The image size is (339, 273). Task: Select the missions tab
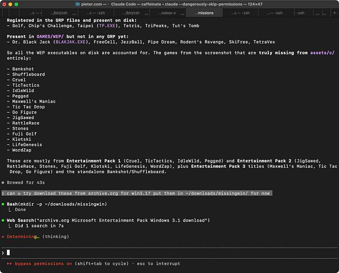pos(204,13)
